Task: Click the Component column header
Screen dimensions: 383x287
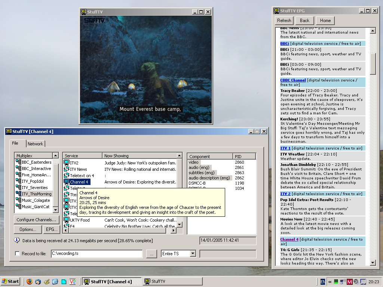Action: pos(210,157)
